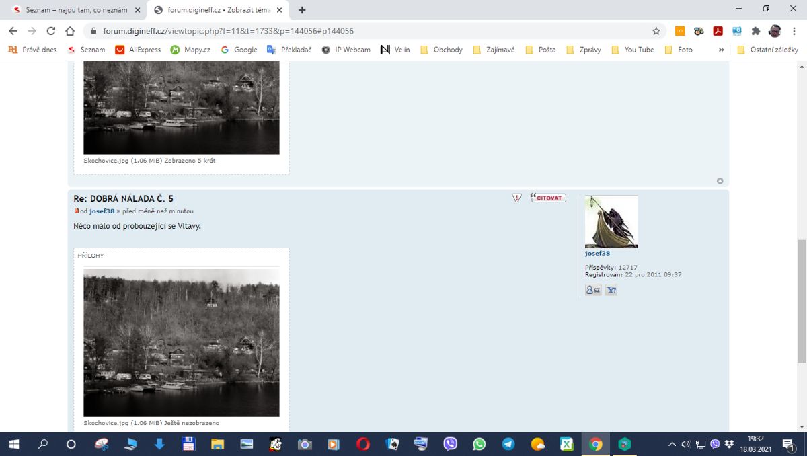Click the CITOVAT quote button
The image size is (807, 456).
(548, 198)
